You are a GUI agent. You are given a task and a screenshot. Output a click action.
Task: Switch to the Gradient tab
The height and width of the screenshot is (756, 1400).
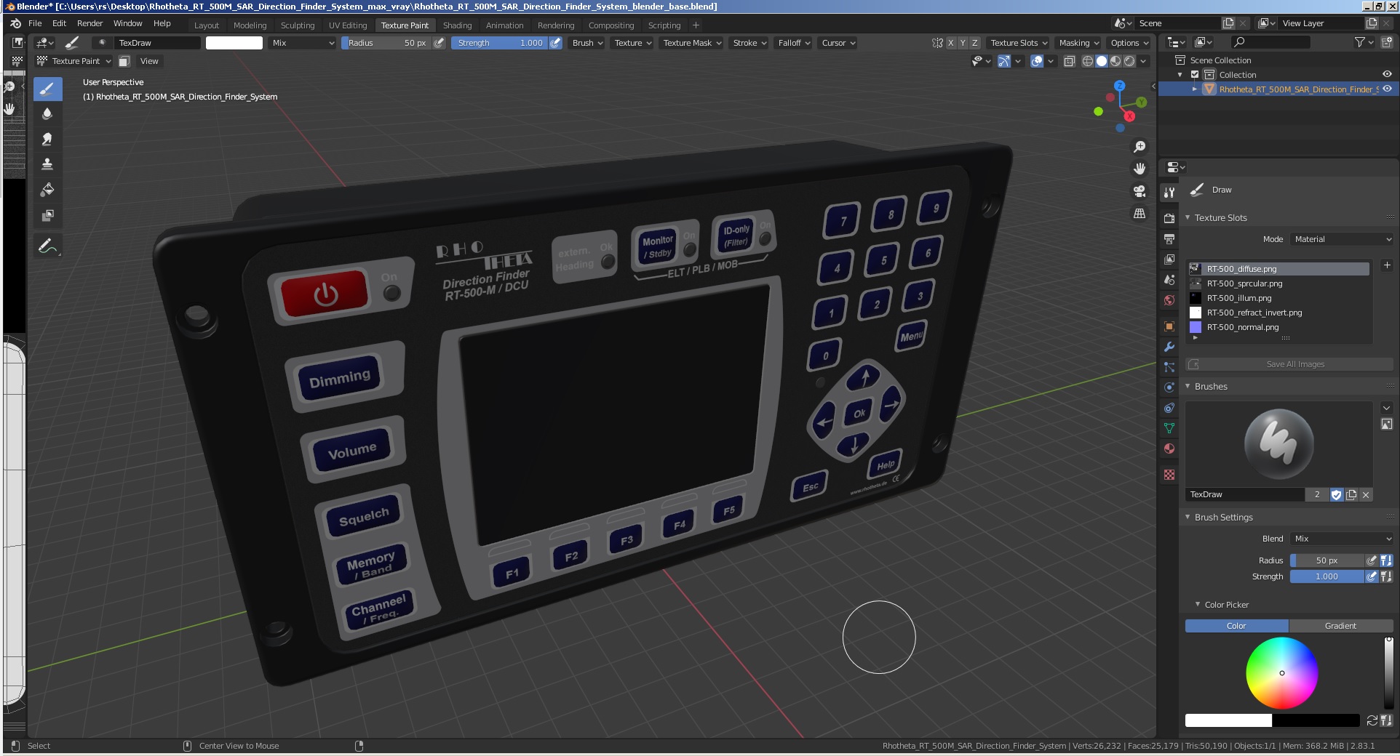(1340, 626)
